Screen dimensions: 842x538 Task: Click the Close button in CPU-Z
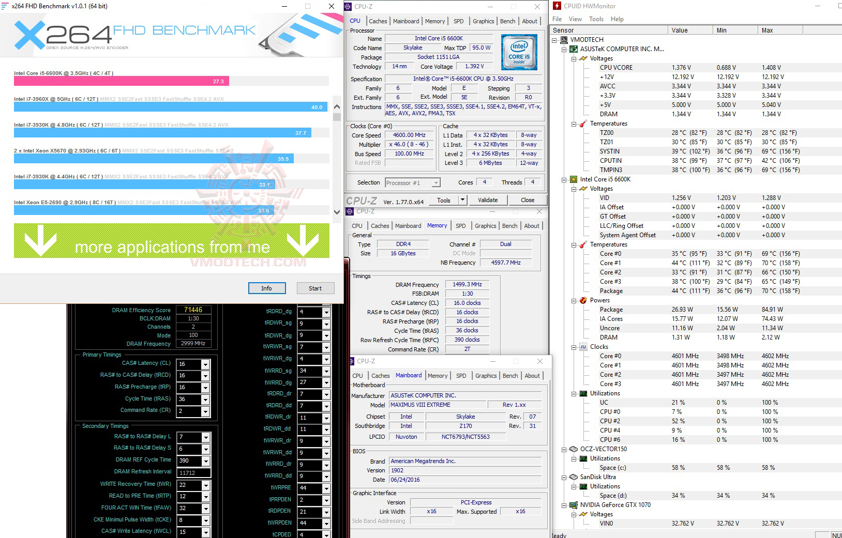(528, 200)
